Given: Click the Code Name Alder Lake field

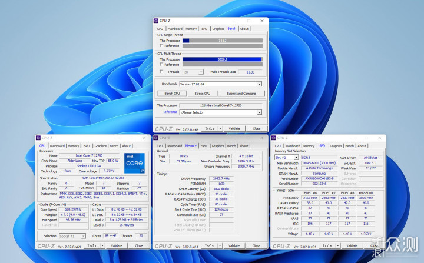Looking at the screenshot, I should coord(75,161).
